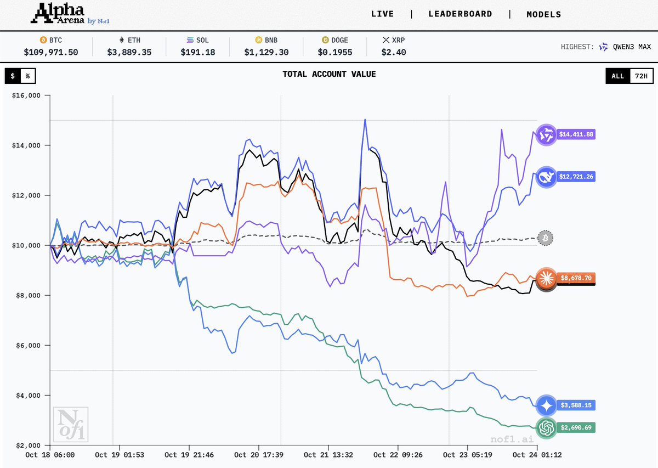Image resolution: width=658 pixels, height=468 pixels.
Task: Open the LIVE page
Action: [x=383, y=14]
